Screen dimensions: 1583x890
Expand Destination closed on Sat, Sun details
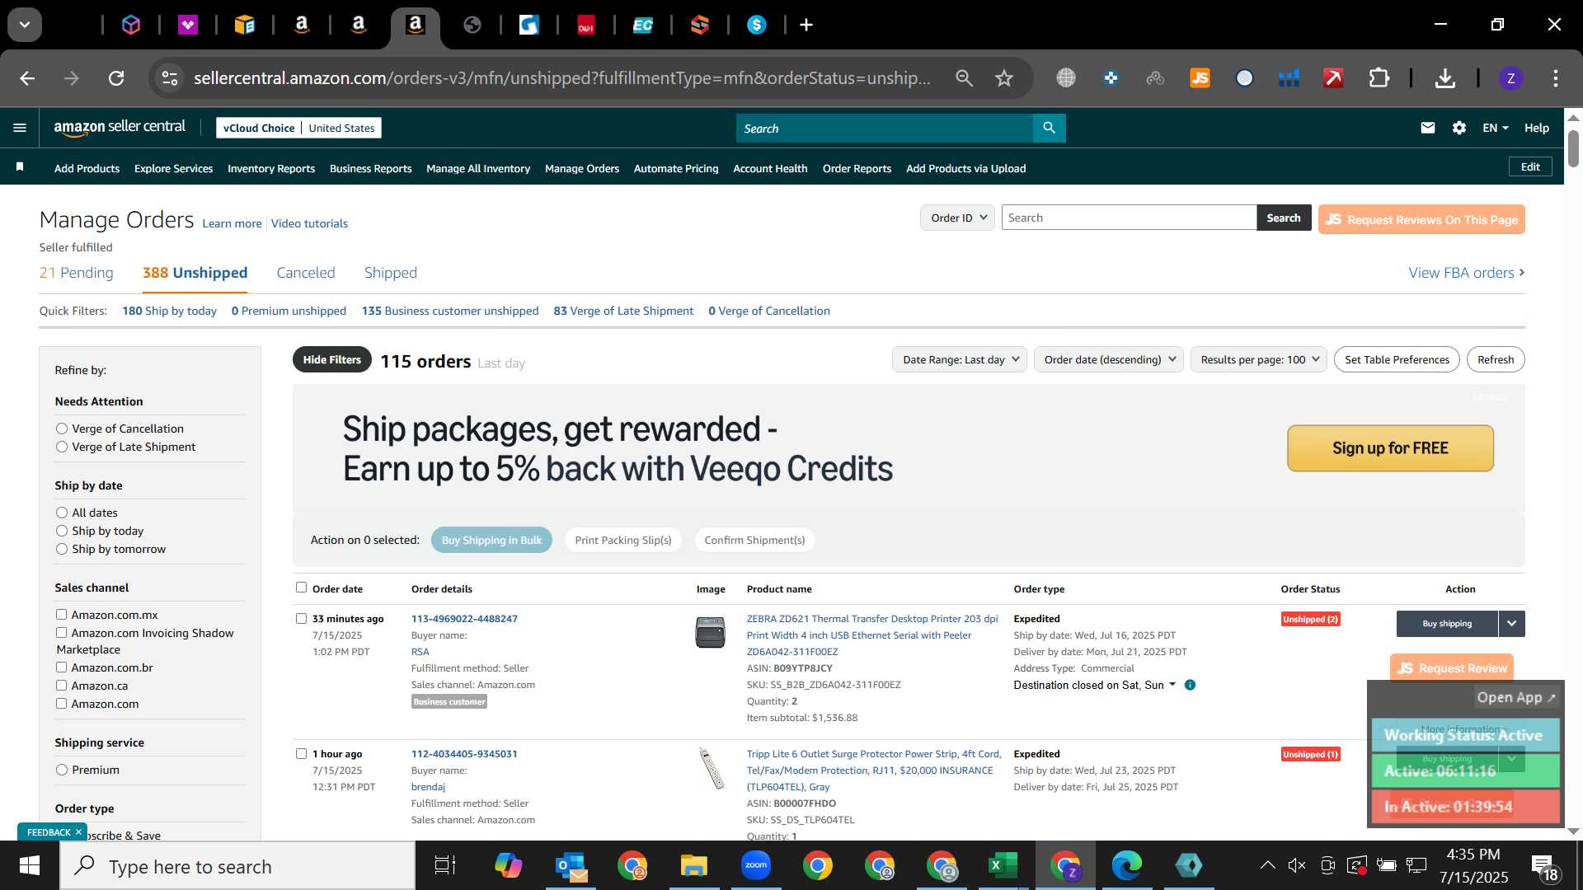(1173, 685)
